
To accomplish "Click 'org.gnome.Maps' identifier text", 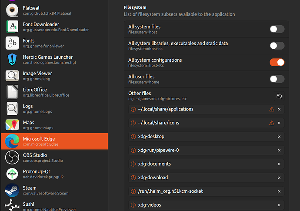I will 38,128.
